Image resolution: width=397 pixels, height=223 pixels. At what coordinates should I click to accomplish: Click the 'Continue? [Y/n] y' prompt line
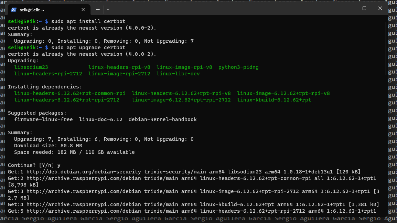click(34, 165)
